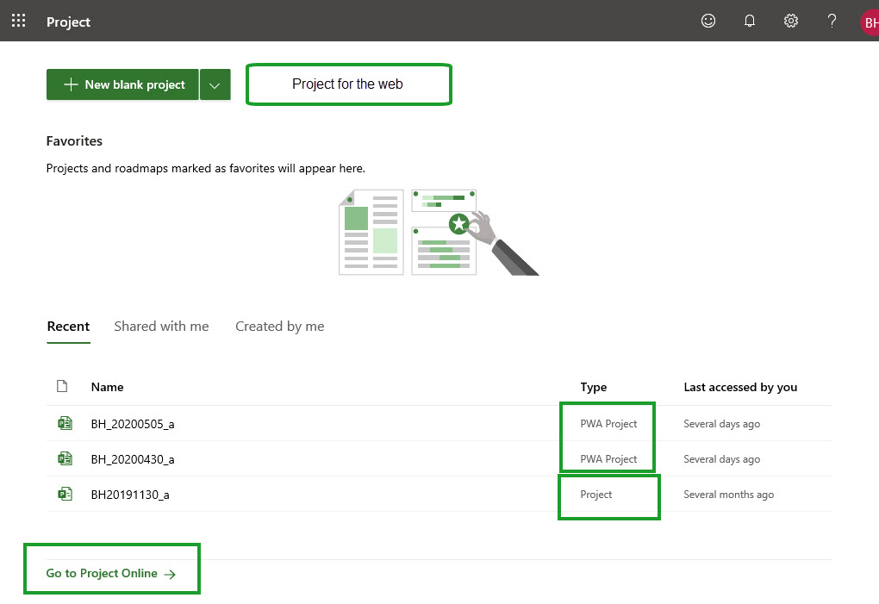879x604 pixels.
Task: Click Several days ago for BH_20200430_a
Action: click(x=721, y=459)
